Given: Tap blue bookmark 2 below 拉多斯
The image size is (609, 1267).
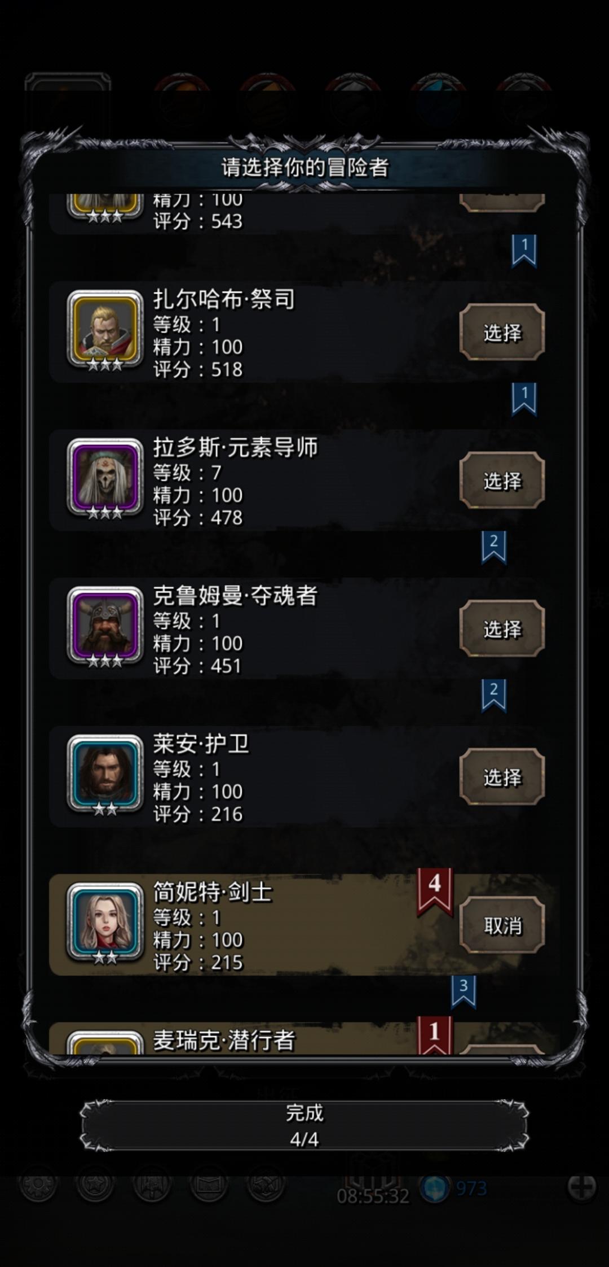Looking at the screenshot, I should [493, 547].
